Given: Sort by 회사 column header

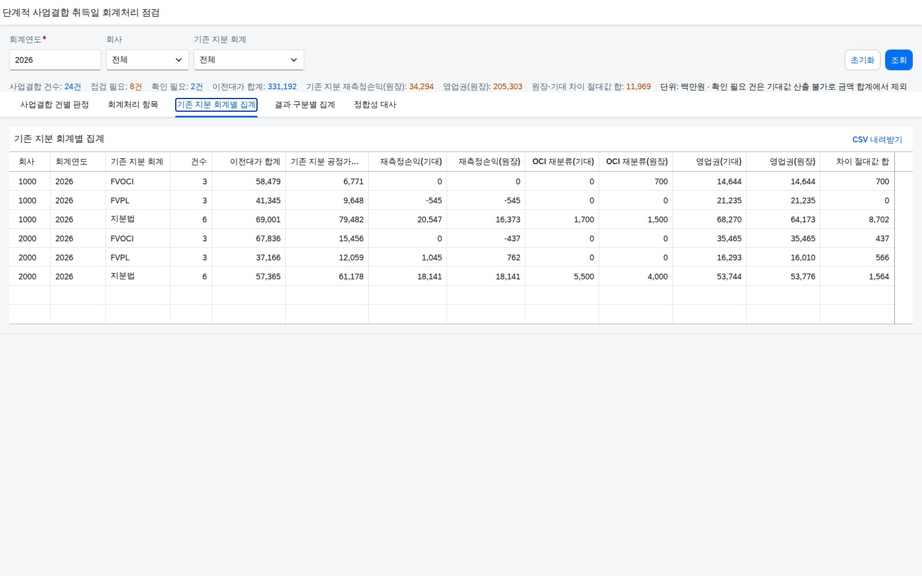Looking at the screenshot, I should (x=30, y=162).
